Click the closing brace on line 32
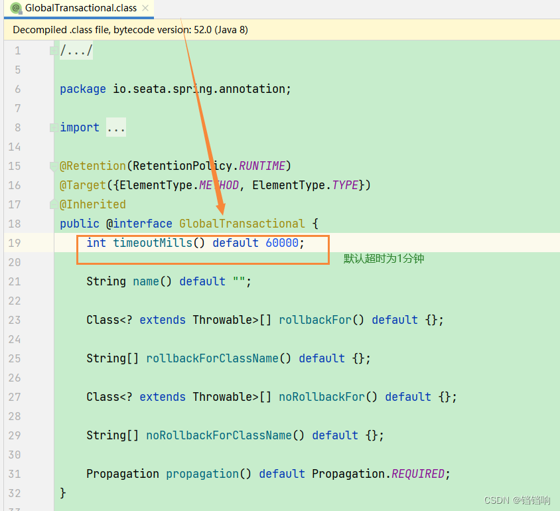Screen dimensions: 560x511 click(63, 493)
